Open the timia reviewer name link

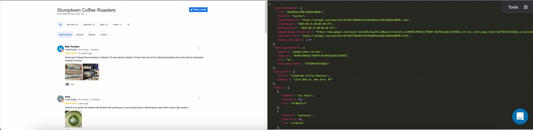tap(68, 97)
